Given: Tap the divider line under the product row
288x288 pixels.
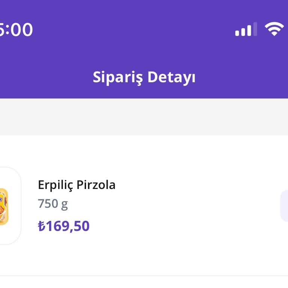Looking at the screenshot, I should coord(144,276).
